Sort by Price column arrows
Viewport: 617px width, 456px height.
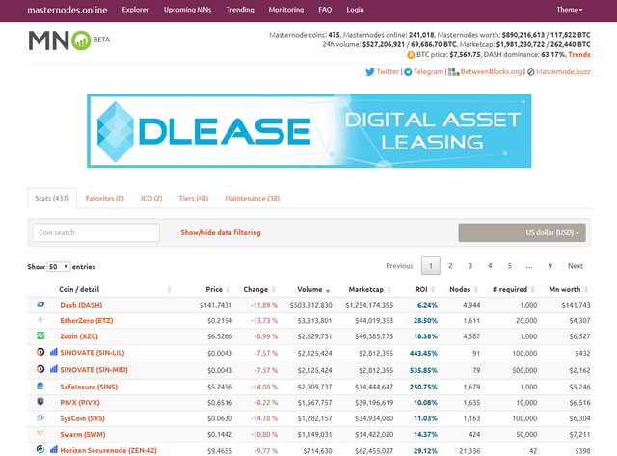tap(228, 290)
